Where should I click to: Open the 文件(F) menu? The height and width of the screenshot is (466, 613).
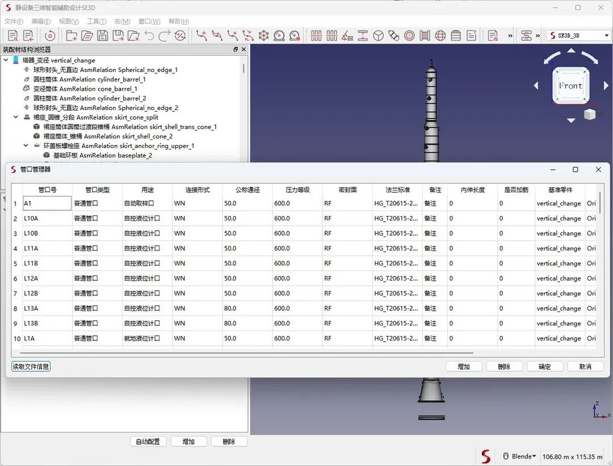coord(14,22)
